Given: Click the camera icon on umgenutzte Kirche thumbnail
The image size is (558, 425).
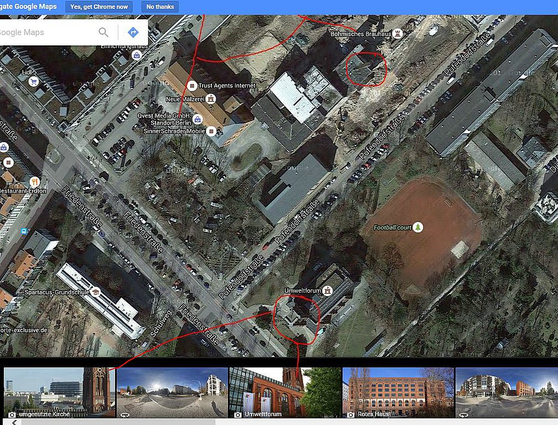Looking at the screenshot, I should point(12,414).
